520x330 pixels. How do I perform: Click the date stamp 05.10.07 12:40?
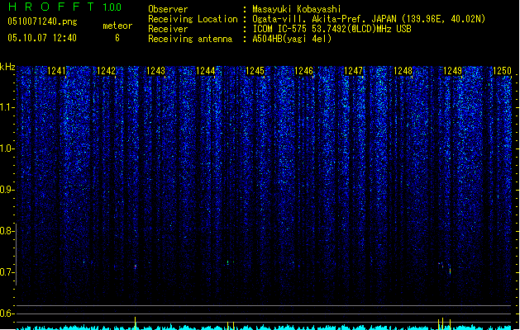(42, 38)
